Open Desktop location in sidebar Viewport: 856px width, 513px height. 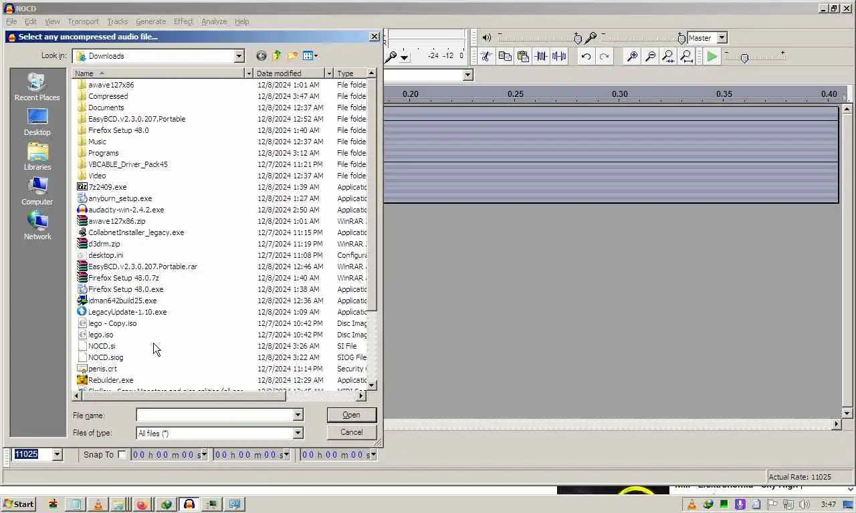click(37, 122)
